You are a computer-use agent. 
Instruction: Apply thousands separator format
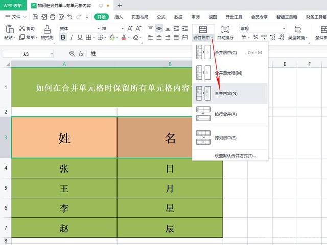tap(264, 37)
